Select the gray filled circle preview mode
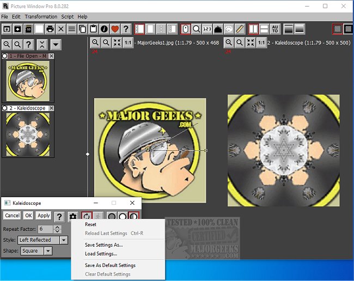 tap(112, 216)
